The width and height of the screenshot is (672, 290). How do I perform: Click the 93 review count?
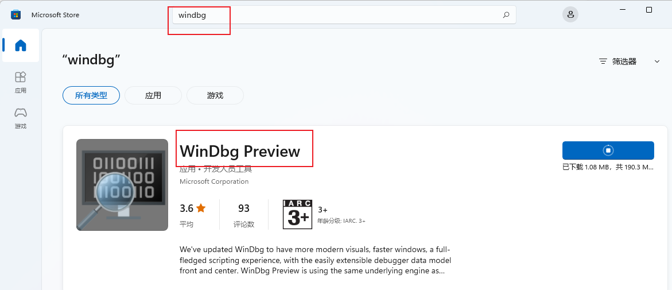pyautogui.click(x=243, y=208)
